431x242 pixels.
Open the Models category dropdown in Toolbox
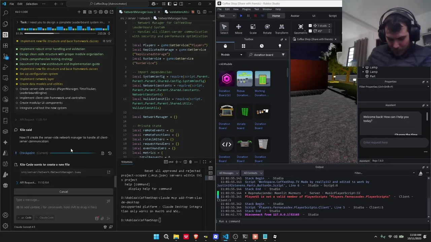(x=231, y=54)
